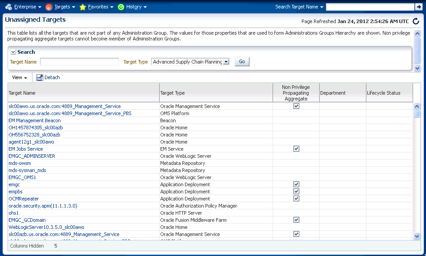Collapse the Search section
426x256 pixels.
click(13, 52)
